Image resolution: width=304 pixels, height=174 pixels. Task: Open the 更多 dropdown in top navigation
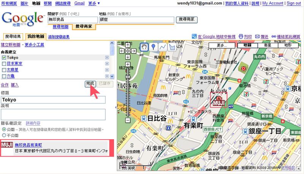coord(94,3)
